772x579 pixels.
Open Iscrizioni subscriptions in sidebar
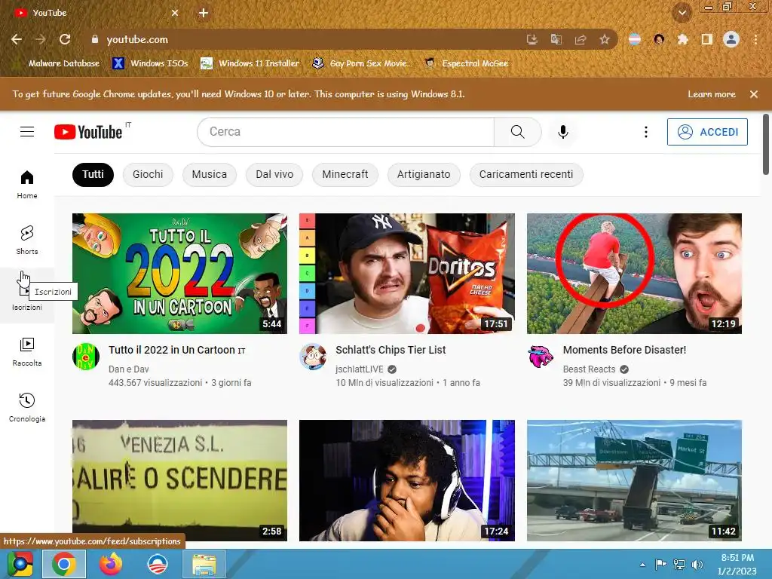[x=27, y=296]
